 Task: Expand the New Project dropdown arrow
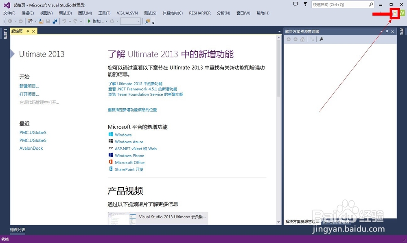pyautogui.click(x=35, y=21)
